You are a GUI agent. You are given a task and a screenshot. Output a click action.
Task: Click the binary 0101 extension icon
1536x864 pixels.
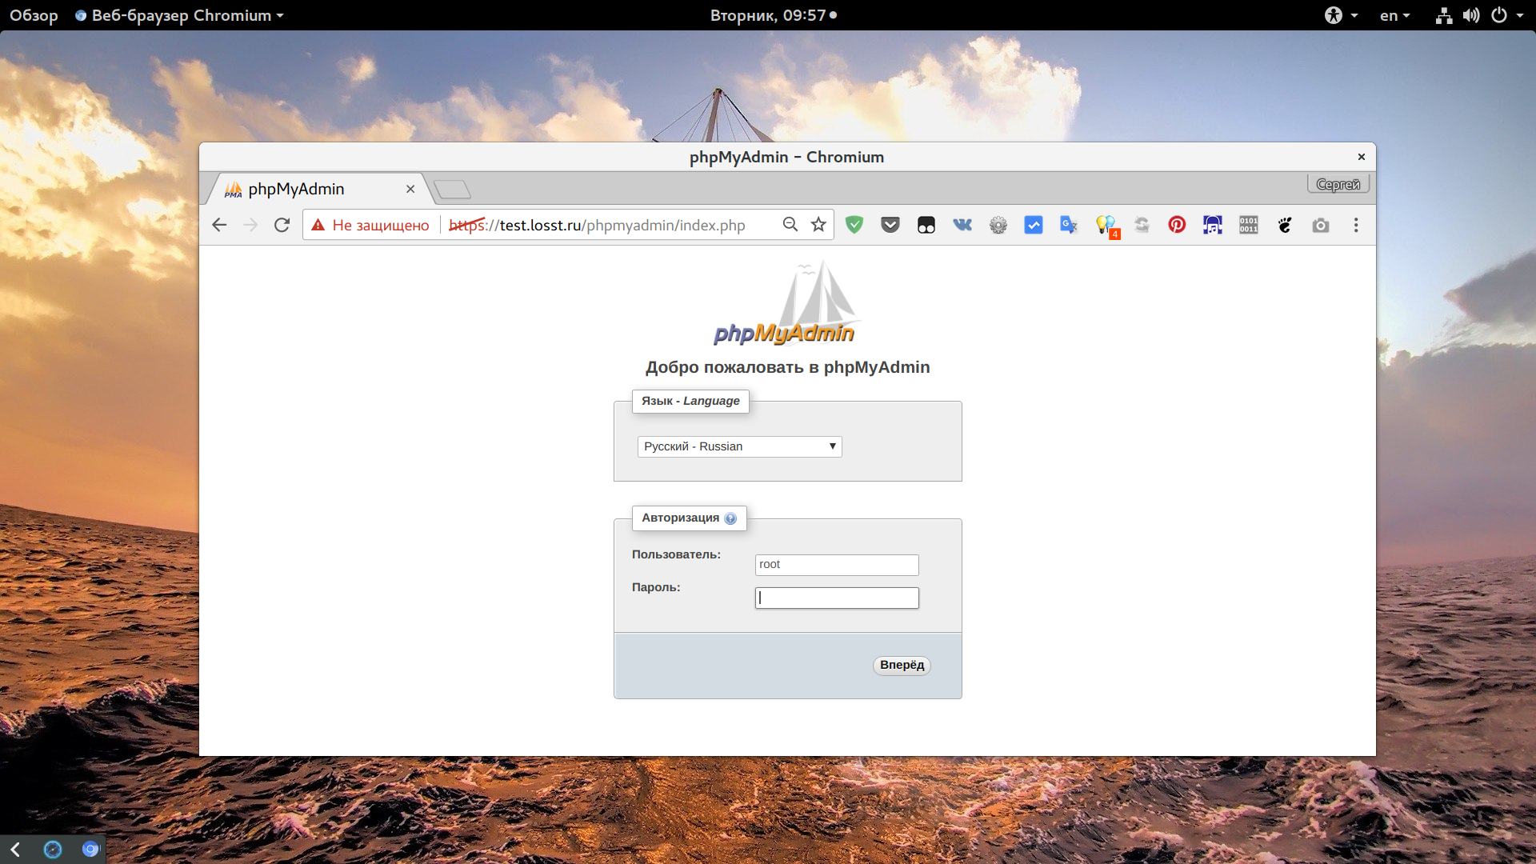coord(1249,225)
